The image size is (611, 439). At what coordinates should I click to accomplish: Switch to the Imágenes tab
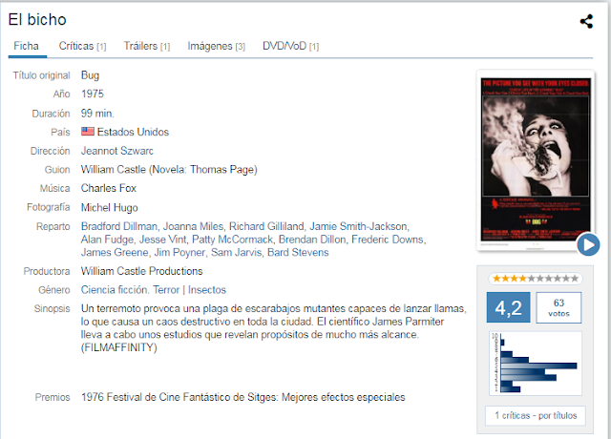[217, 46]
